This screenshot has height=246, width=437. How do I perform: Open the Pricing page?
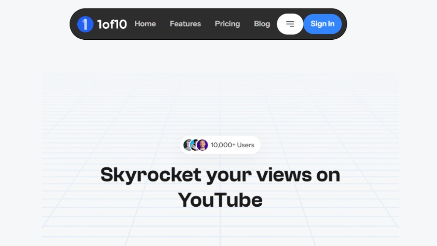point(227,24)
